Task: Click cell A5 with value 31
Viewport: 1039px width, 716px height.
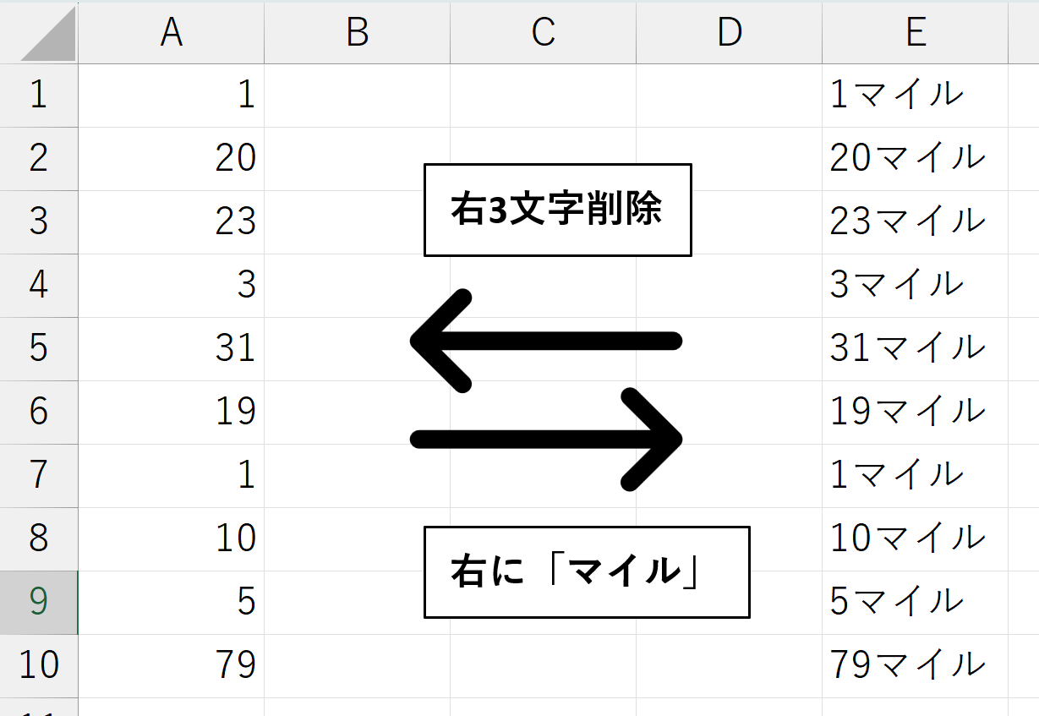Action: 171,348
